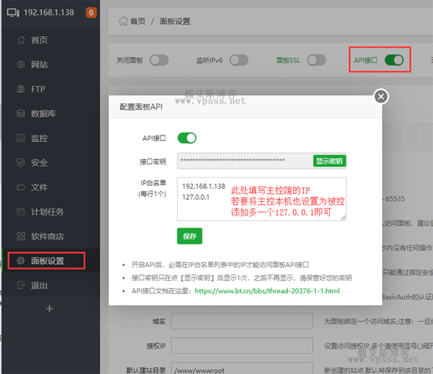
Task: Click the 显示密钥 button
Action: tap(329, 161)
